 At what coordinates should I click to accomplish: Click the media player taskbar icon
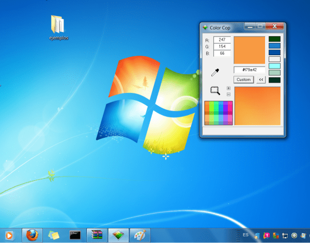(x=9, y=235)
